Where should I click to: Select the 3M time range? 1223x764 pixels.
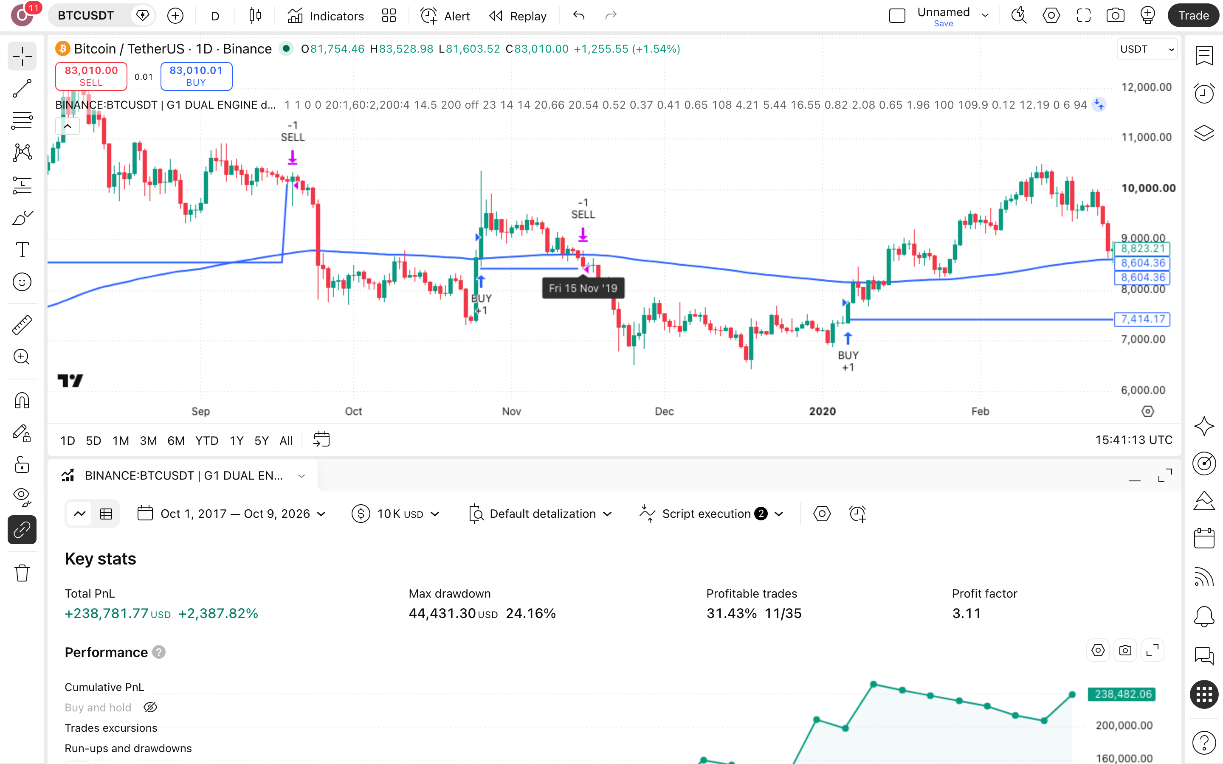[x=148, y=441]
